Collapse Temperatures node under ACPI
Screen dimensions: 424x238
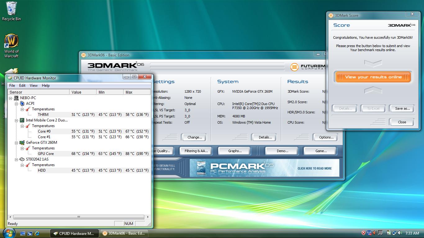tap(22, 109)
